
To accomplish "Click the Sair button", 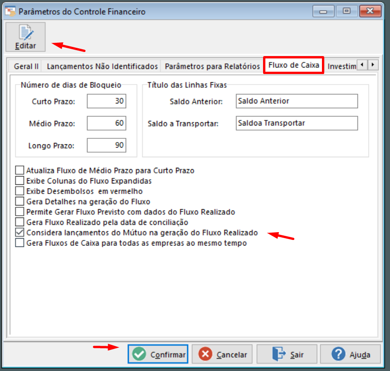I will pyautogui.click(x=287, y=354).
